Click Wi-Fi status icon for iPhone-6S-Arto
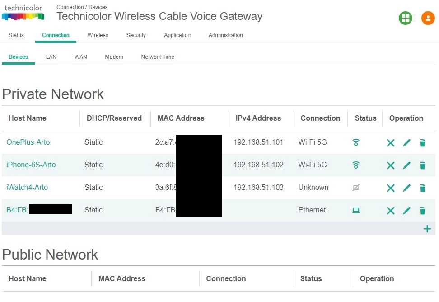439x302 pixels. (356, 165)
